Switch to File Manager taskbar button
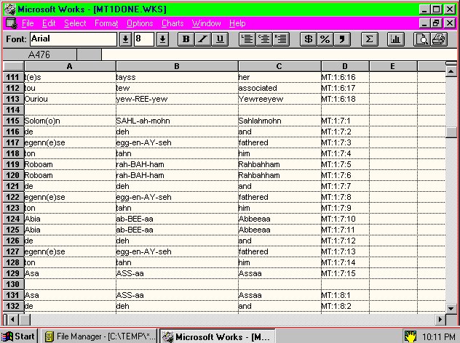Viewport: 460px width, 343px height. pyautogui.click(x=99, y=336)
